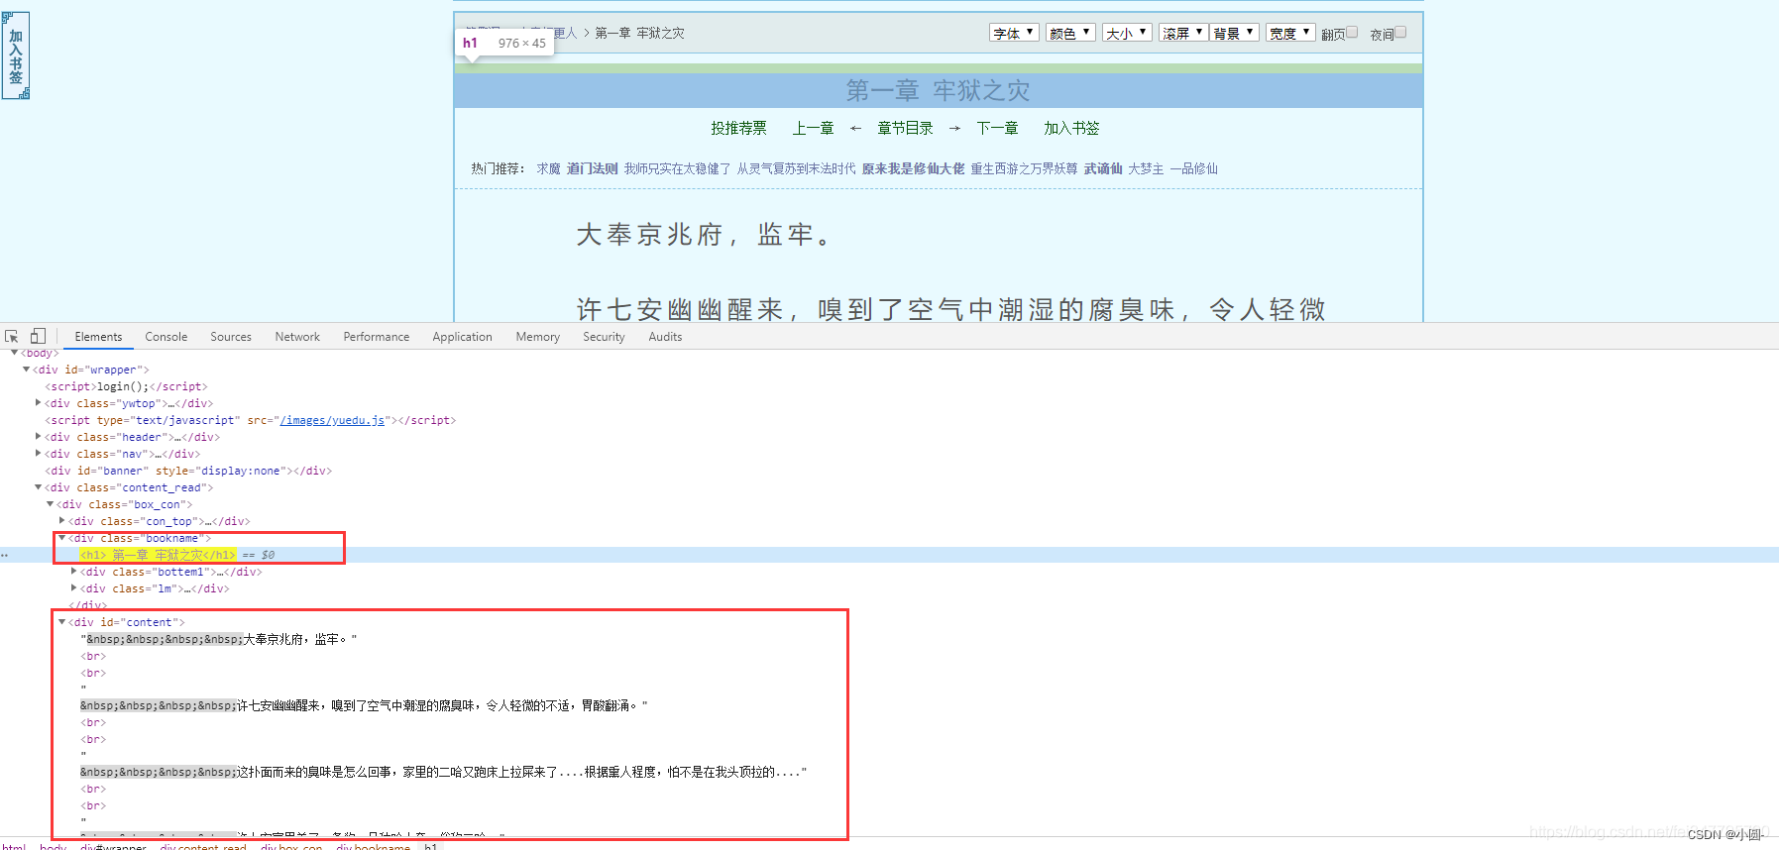Open the 背景 background dropdown
This screenshot has height=850, width=1779.
[1234, 33]
